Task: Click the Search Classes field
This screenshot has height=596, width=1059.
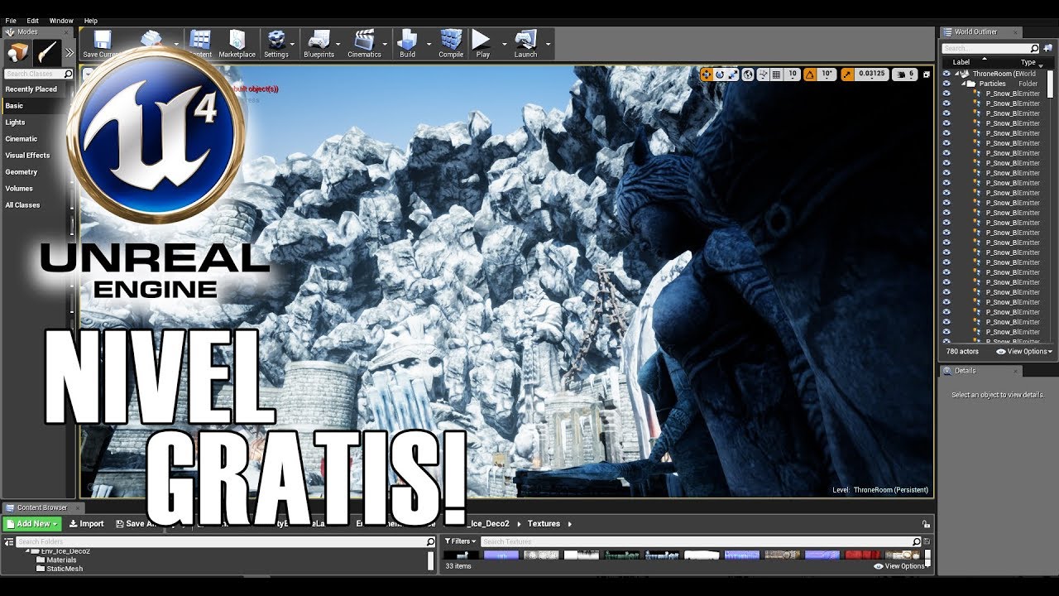Action: 38,74
